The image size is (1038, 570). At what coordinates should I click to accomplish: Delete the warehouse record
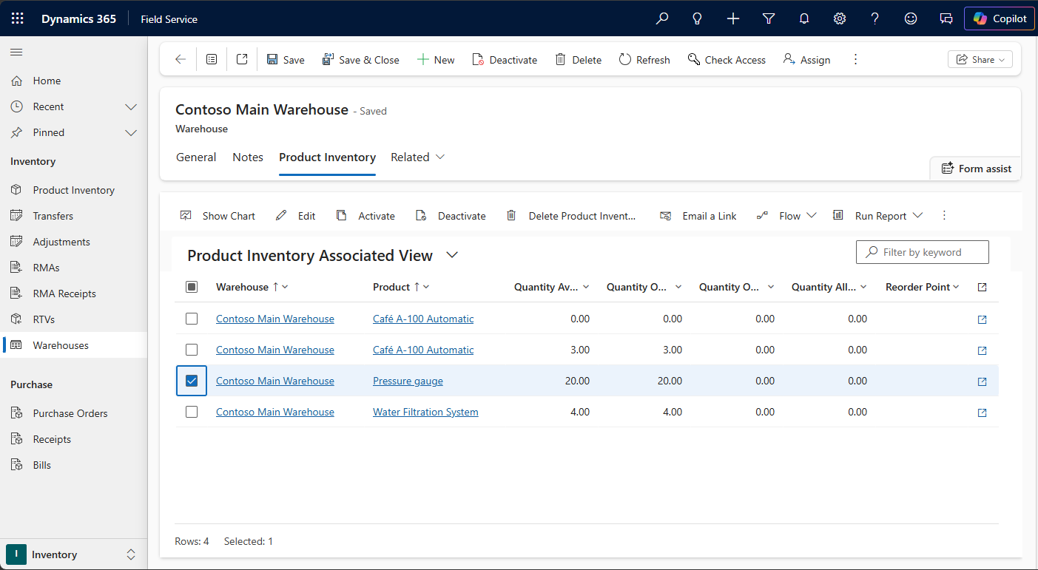(579, 60)
